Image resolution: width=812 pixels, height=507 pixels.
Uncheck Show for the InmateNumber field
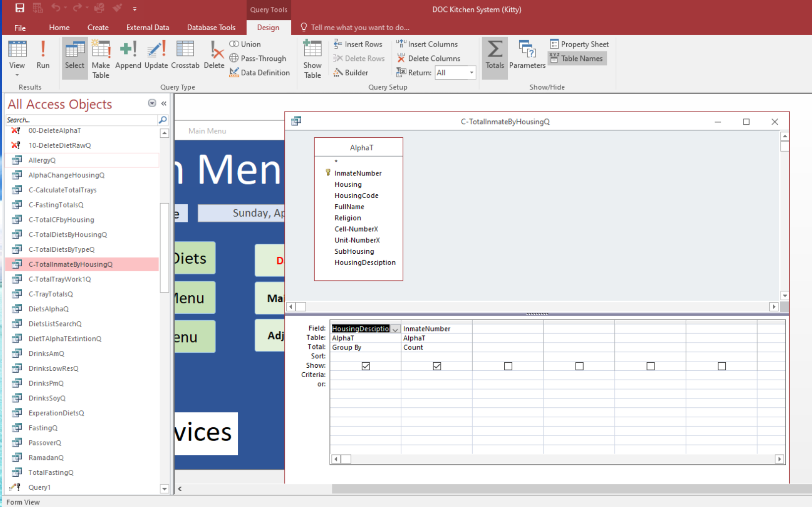tap(436, 366)
